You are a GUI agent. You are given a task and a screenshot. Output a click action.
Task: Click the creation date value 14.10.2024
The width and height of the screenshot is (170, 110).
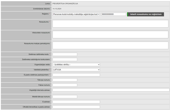pyautogui.click(x=57, y=9)
